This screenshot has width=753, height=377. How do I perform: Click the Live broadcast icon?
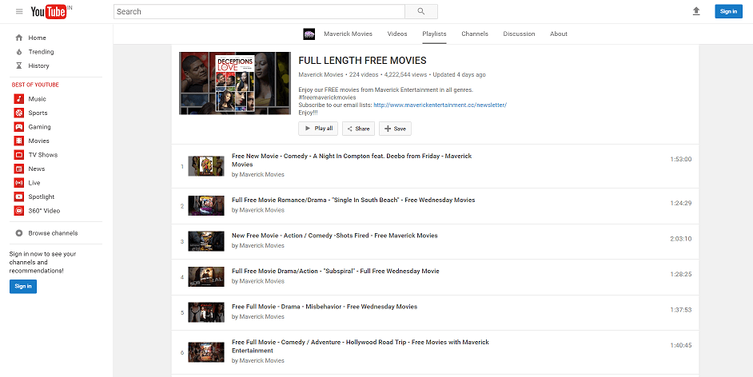(x=18, y=183)
